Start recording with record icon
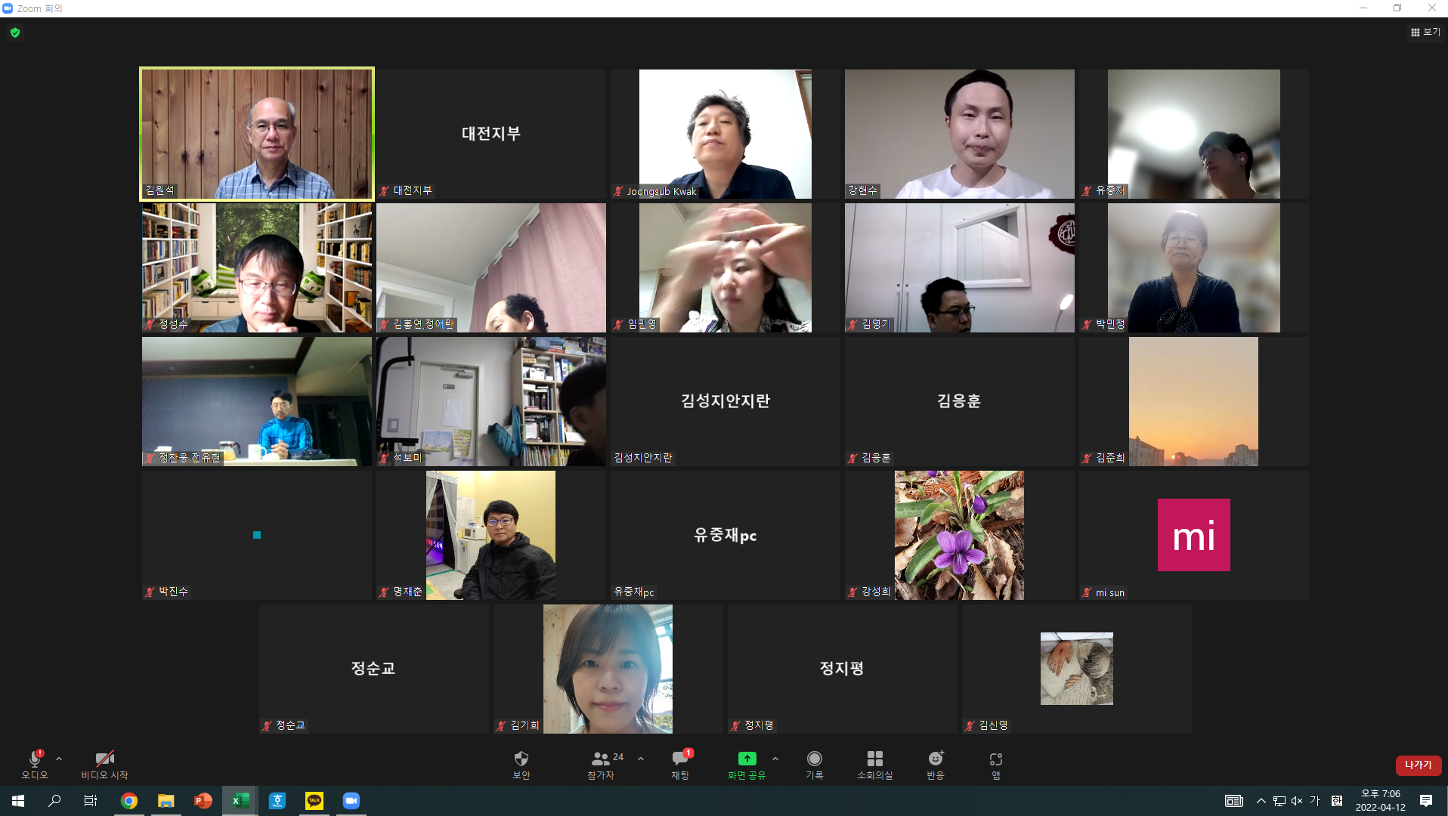Image resolution: width=1448 pixels, height=816 pixels. 815,759
